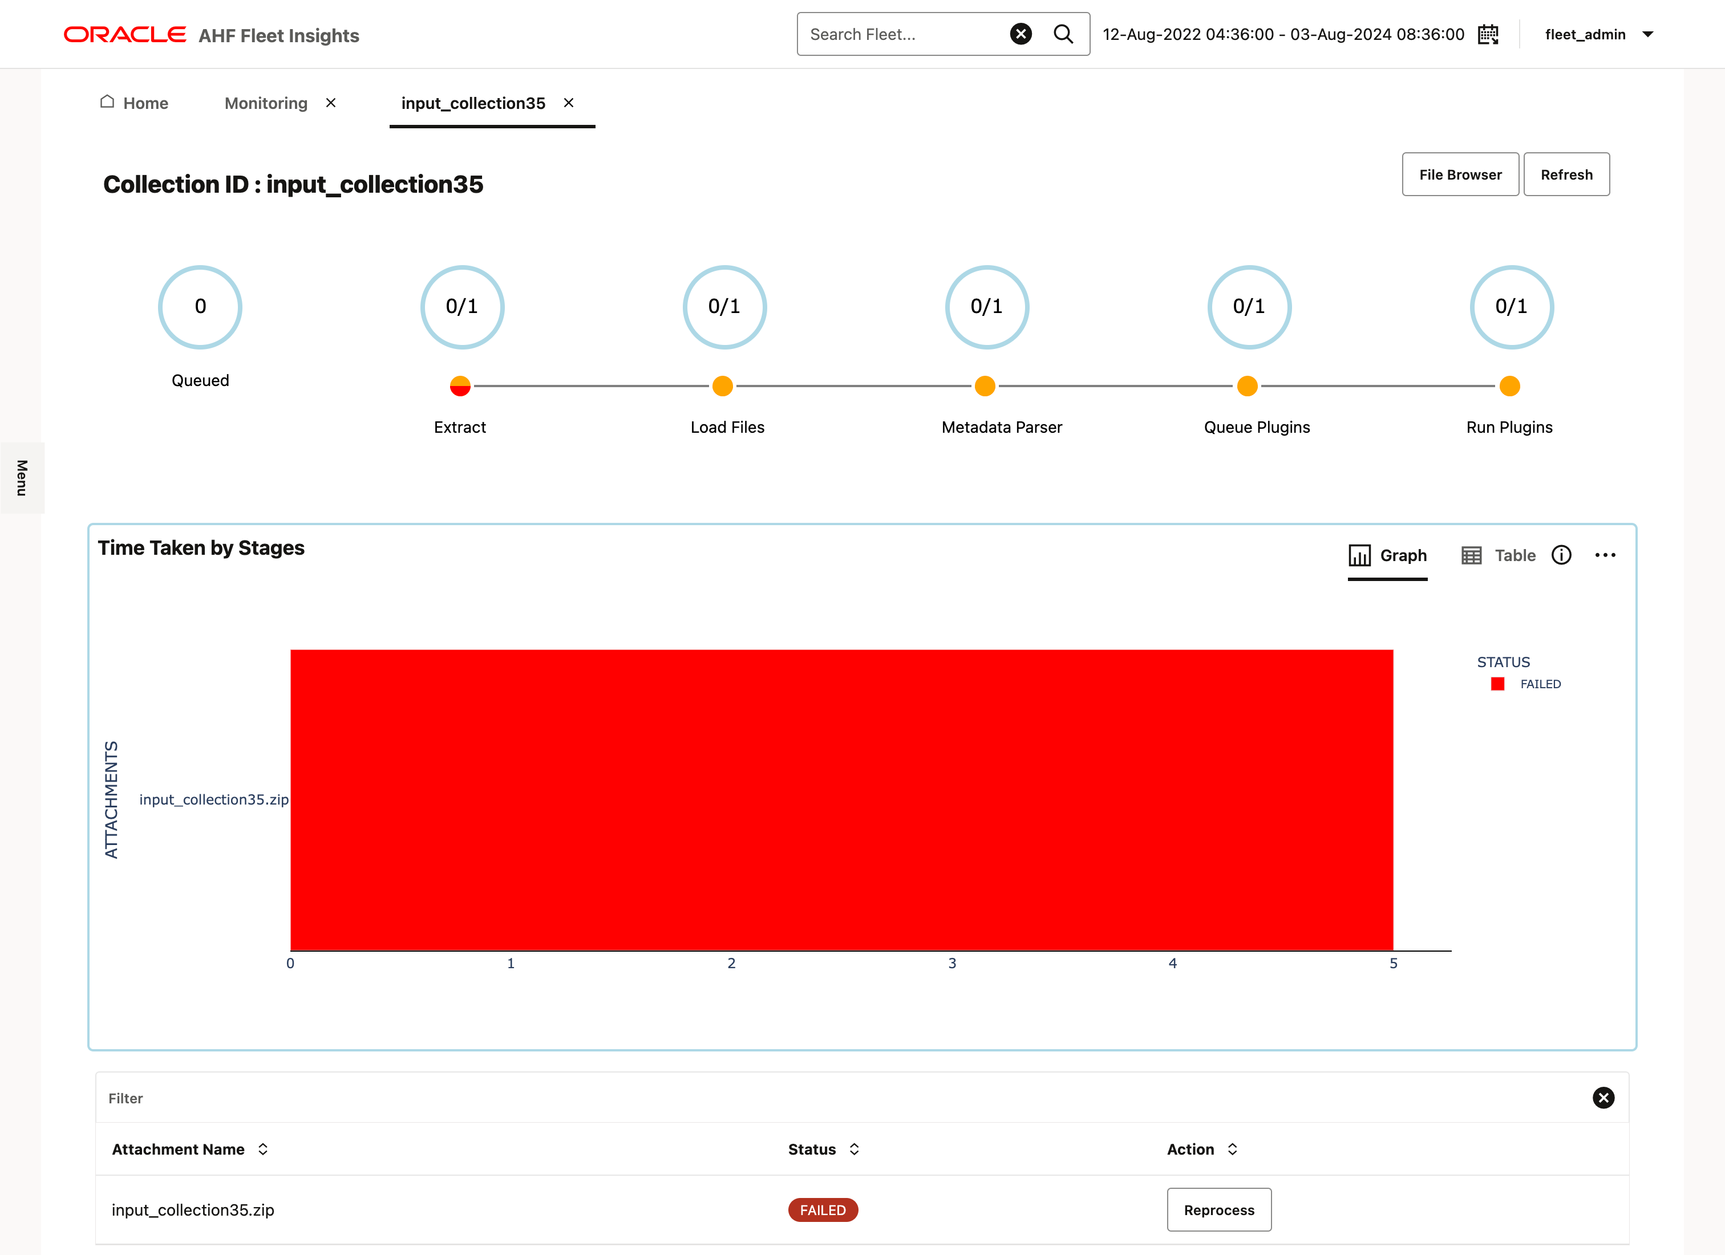This screenshot has width=1725, height=1255.
Task: Click the chart info icon
Action: coord(1561,556)
